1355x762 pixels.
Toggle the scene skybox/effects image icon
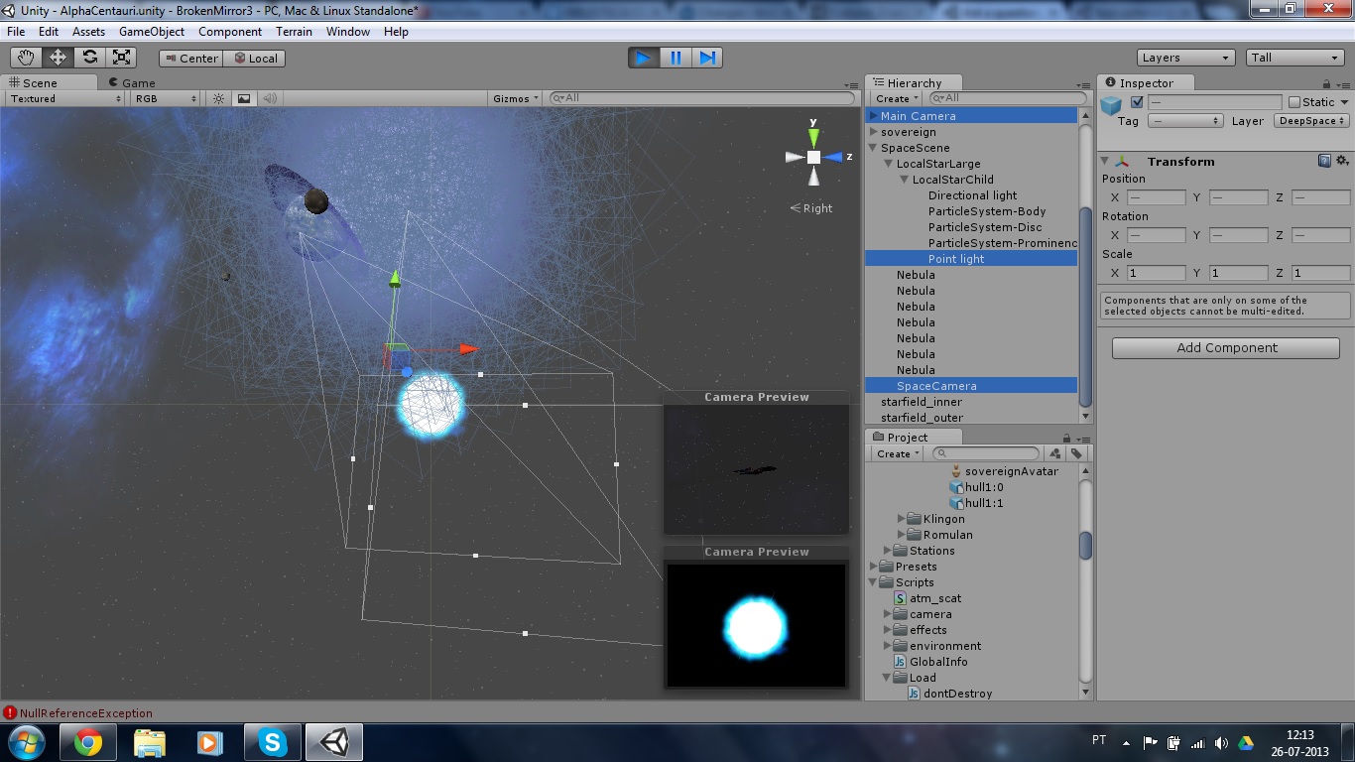(x=244, y=98)
